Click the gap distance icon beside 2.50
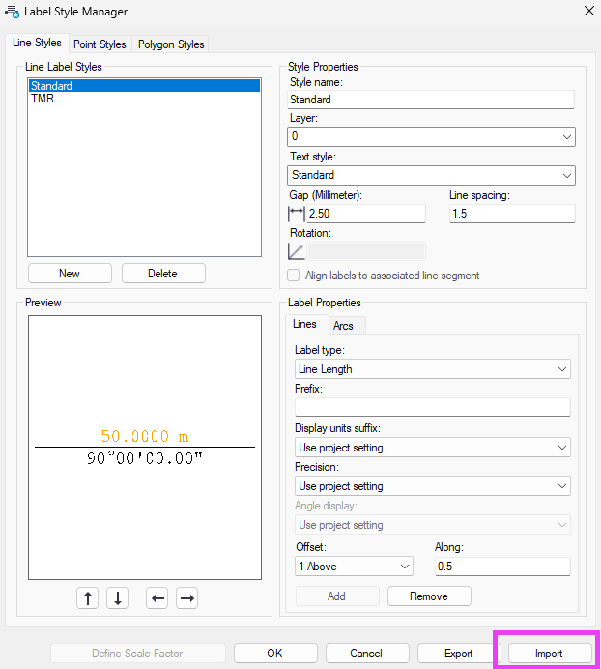Screen dimensions: 601x669 [296, 214]
